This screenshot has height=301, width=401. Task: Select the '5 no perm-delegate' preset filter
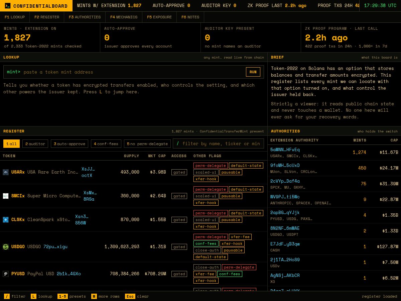[x=147, y=144]
